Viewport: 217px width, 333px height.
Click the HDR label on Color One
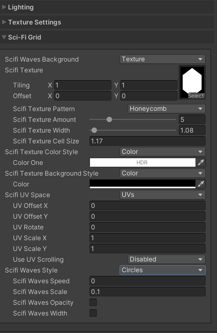click(143, 162)
